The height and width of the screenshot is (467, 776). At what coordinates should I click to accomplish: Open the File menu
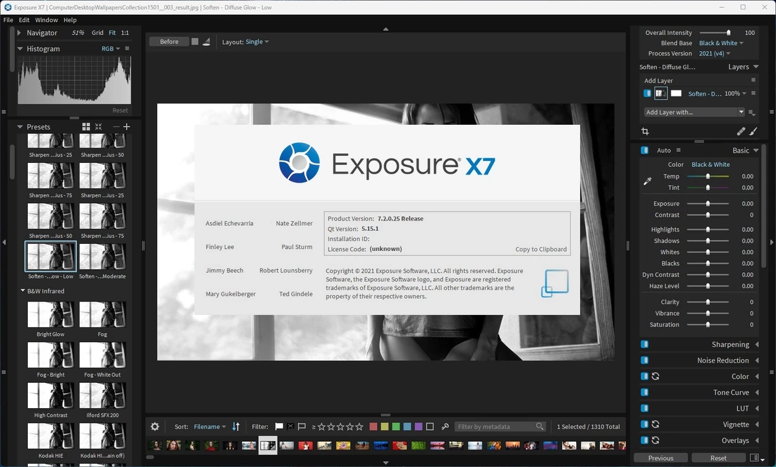point(8,20)
